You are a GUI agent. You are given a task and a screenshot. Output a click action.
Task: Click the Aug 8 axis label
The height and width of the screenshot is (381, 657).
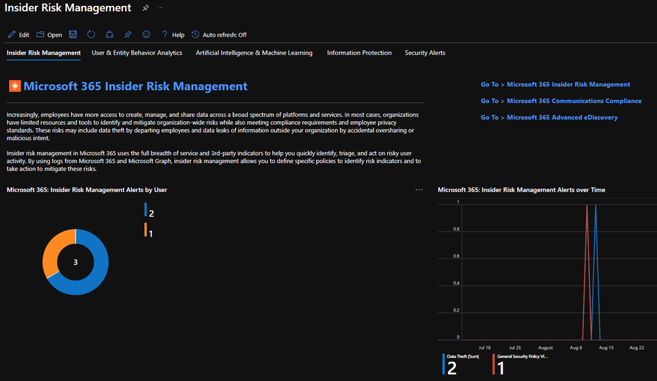575,347
